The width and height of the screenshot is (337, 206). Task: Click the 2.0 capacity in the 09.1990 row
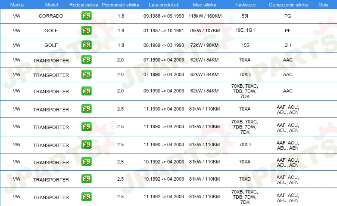pyautogui.click(x=120, y=91)
